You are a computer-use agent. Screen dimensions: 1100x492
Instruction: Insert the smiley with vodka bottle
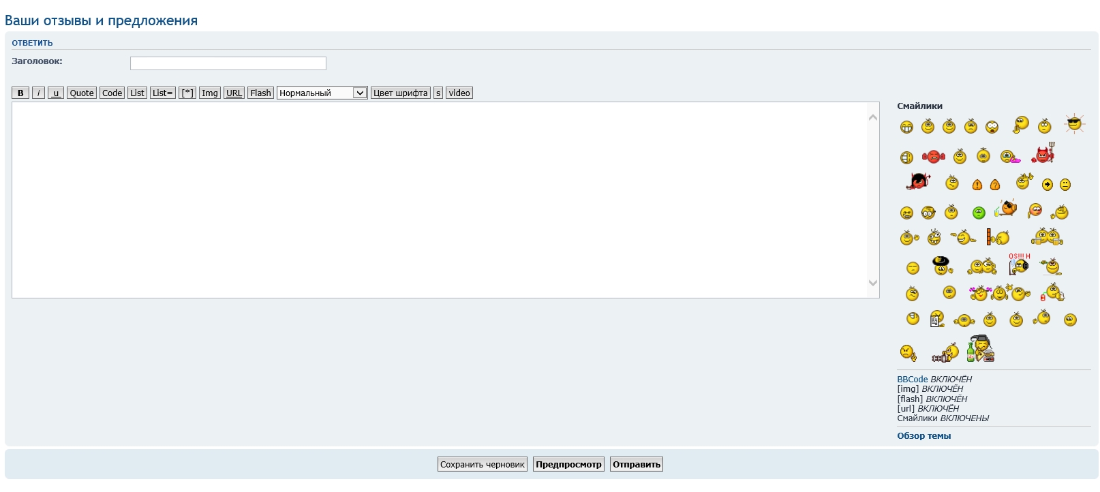[x=980, y=349]
